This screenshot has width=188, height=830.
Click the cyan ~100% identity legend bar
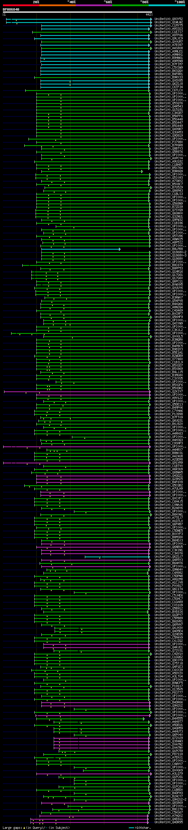click(167, 6)
